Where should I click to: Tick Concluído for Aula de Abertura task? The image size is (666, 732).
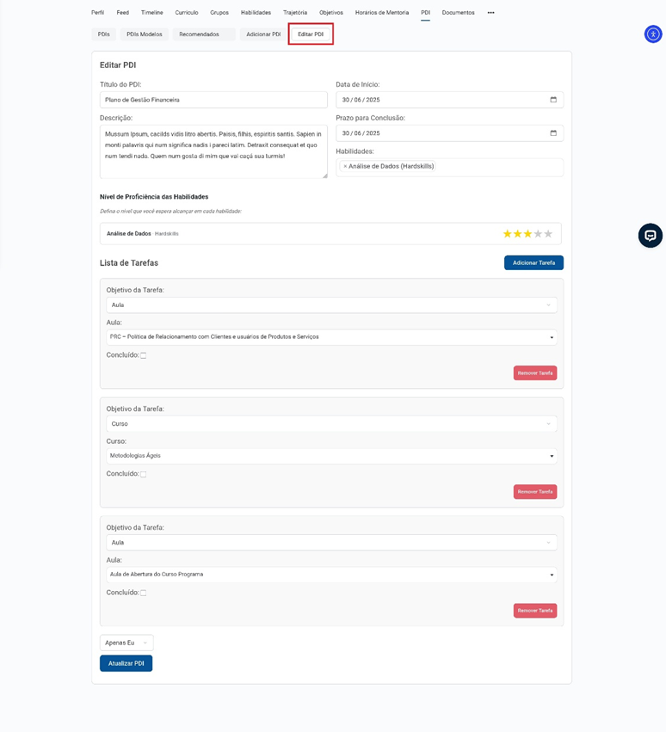(144, 593)
